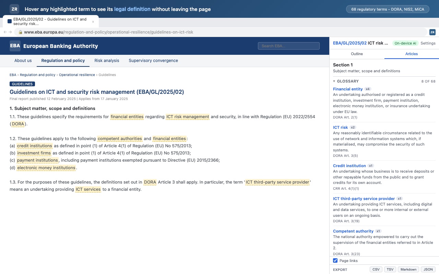The width and height of the screenshot is (439, 274).
Task: Open the 'Credit institution' glossary entry
Action: pos(349,166)
